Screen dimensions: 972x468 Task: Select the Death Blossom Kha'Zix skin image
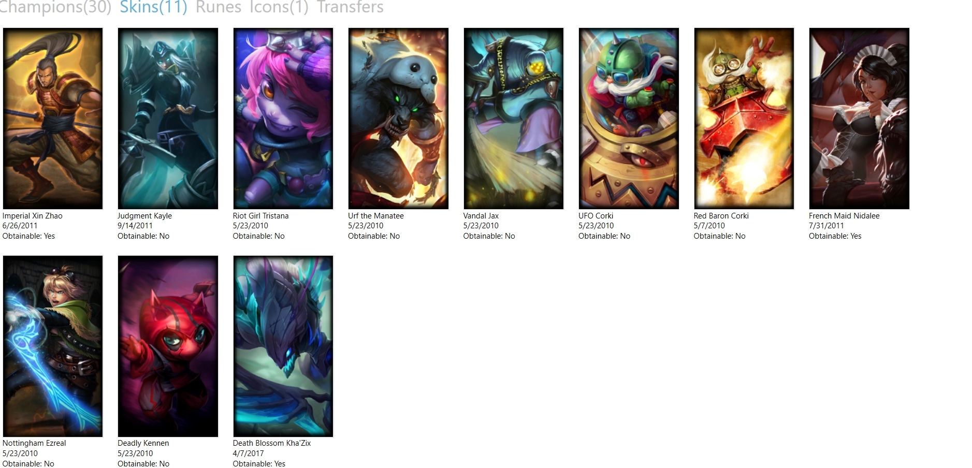283,346
